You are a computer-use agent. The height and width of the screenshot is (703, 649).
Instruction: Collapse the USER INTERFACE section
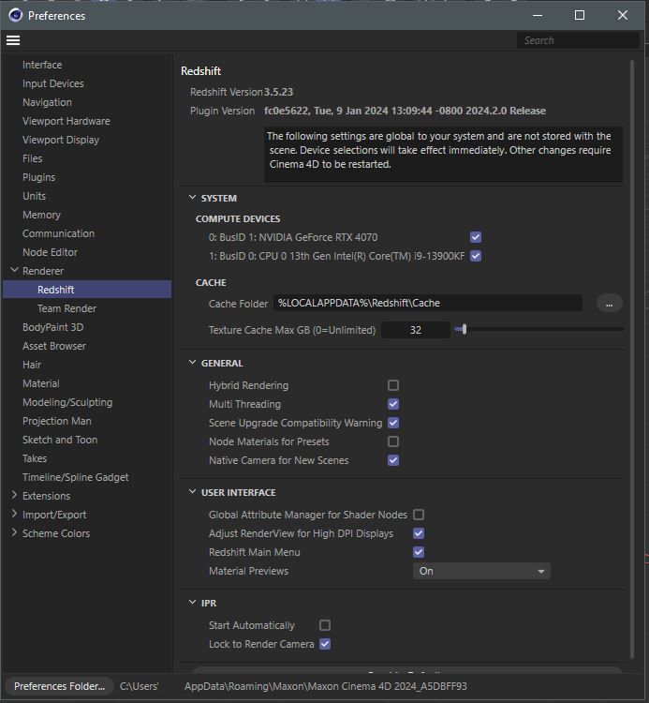point(192,492)
